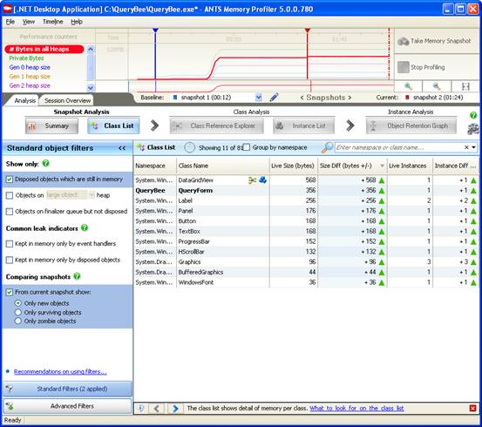Uncheck Disposed objects which are still in memory
The image size is (482, 427).
pyautogui.click(x=10, y=180)
